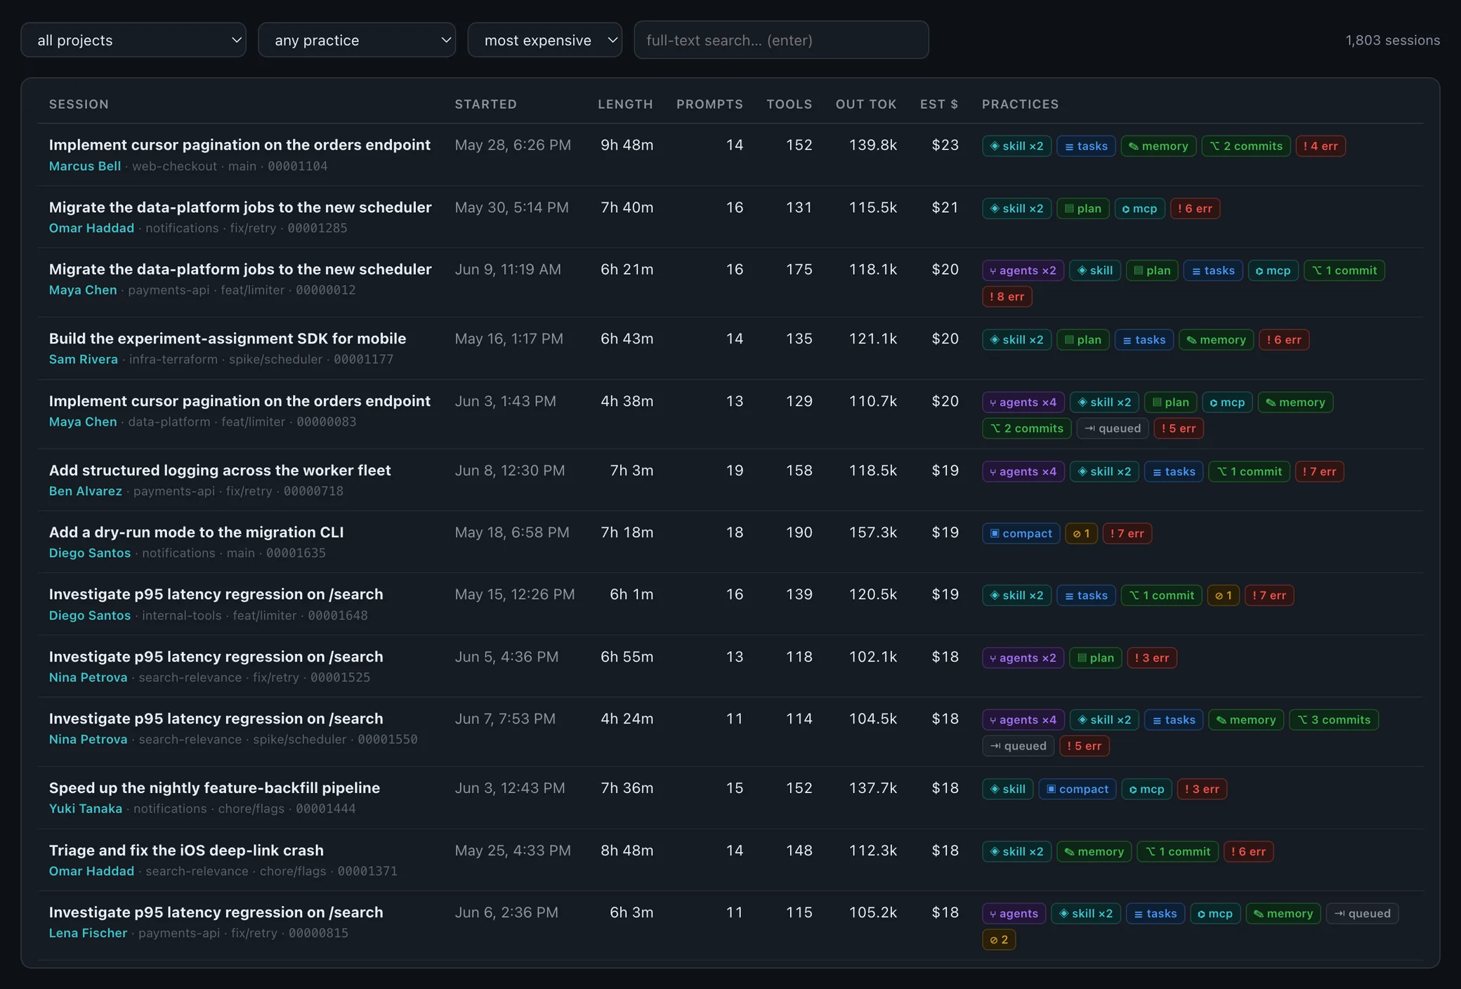The width and height of the screenshot is (1461, 989).
Task: Click the Jun 6, 2:36 PM start time
Action: (x=506, y=912)
